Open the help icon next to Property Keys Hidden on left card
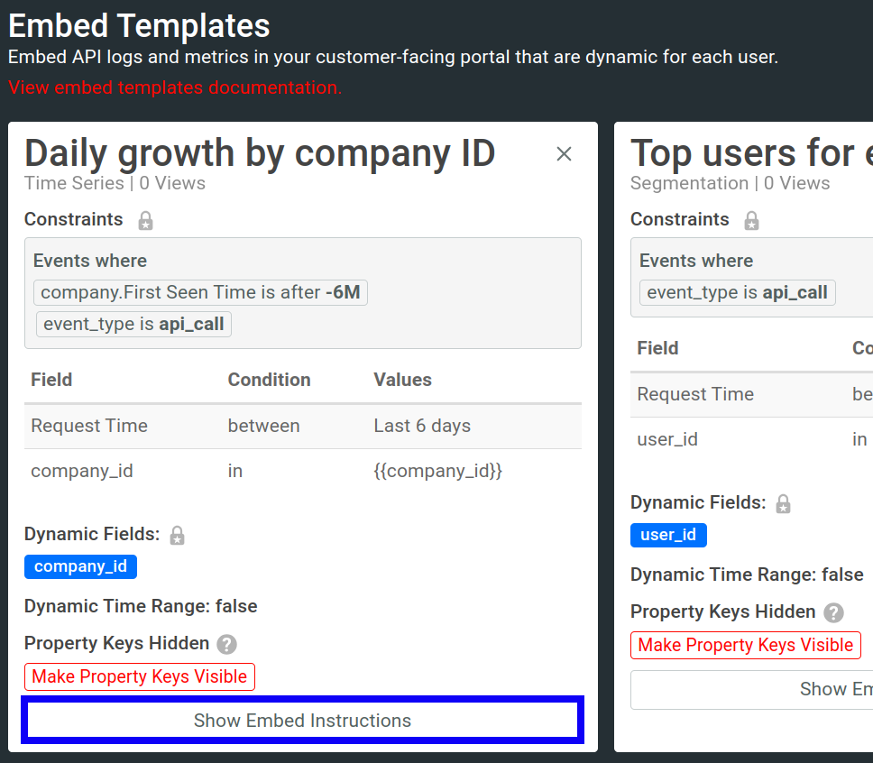 (226, 644)
